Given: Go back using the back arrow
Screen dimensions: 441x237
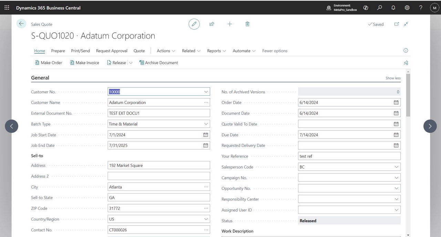Looking at the screenshot, I should point(21,23).
